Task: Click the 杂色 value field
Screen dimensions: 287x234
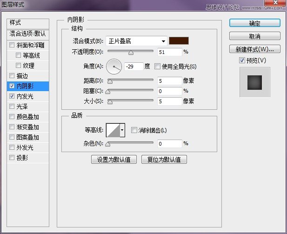Action: pyautogui.click(x=169, y=144)
